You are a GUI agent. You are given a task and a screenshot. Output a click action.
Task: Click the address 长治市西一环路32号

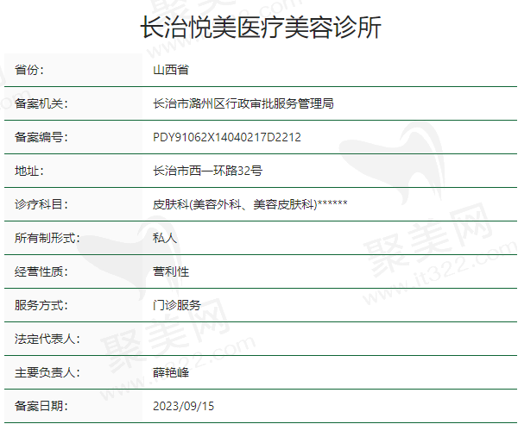207,171
